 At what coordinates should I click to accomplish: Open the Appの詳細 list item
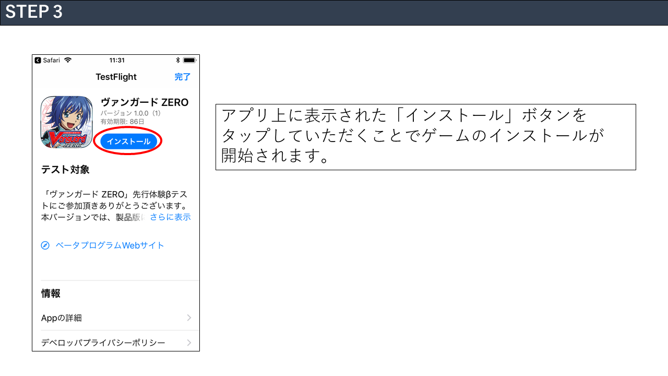tap(62, 318)
